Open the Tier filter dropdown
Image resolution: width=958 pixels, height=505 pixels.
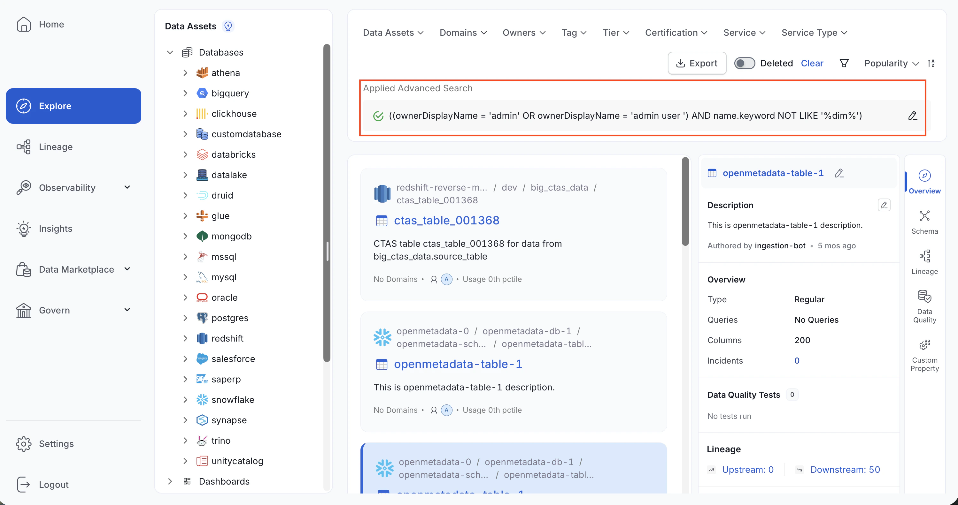[616, 33]
